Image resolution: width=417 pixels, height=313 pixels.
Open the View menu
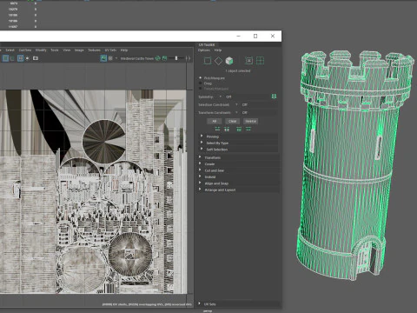67,50
